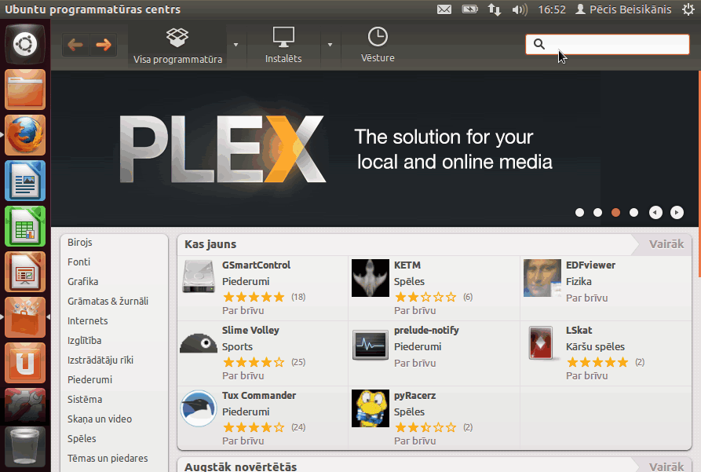The width and height of the screenshot is (701, 472).
Task: Select first banner page dot
Action: (580, 213)
